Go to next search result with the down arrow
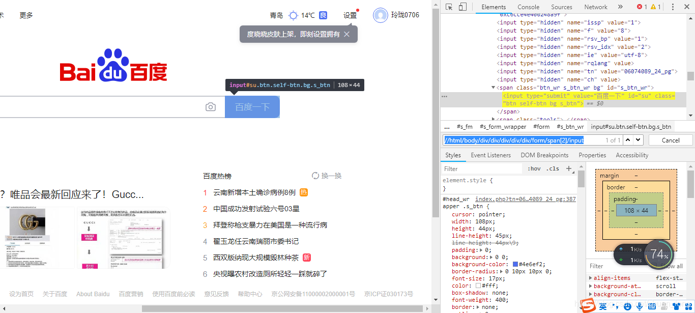 click(x=638, y=140)
